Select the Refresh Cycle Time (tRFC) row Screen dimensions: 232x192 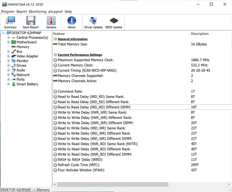pos(142,165)
